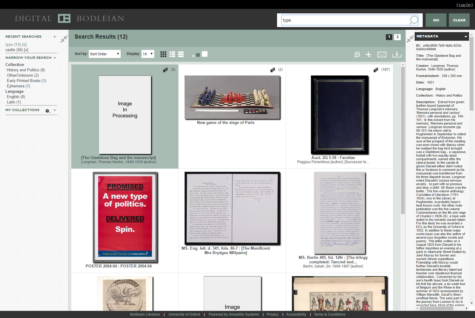Image resolution: width=475 pixels, height=318 pixels.
Task: Open the red POSTER 2004-04 thumbnail
Action: (x=125, y=217)
